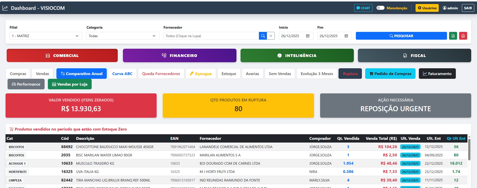Select the Ruptura tab

pos(350,74)
